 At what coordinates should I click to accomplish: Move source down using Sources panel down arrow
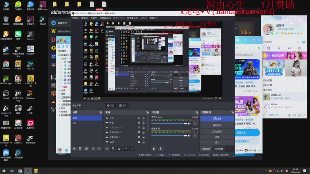[131, 149]
